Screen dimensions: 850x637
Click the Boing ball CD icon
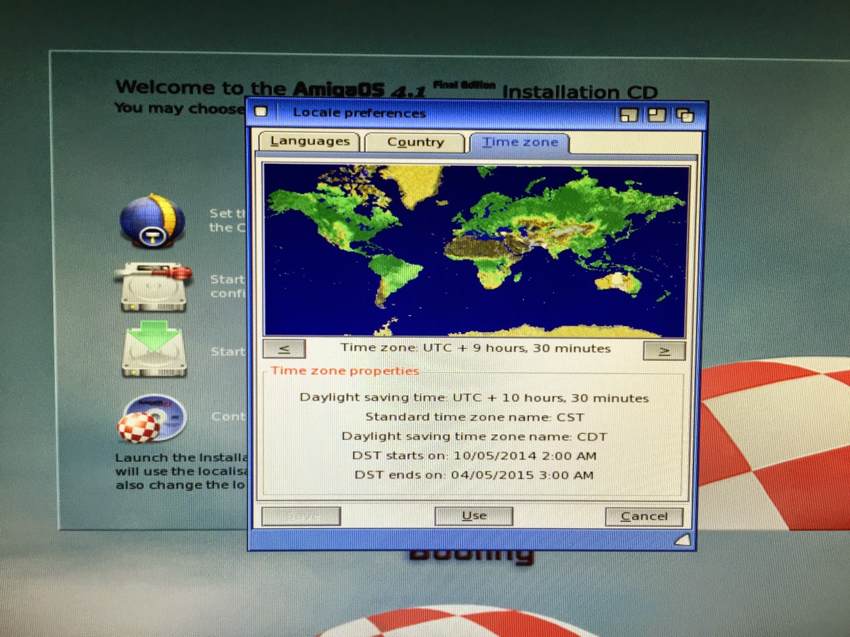pyautogui.click(x=153, y=419)
